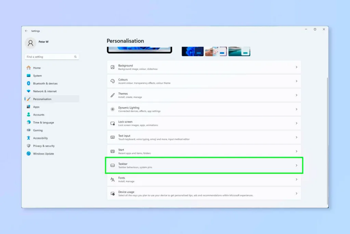Open Bluetooth & devices section
Screen dimensions: 350x234
coord(45,84)
